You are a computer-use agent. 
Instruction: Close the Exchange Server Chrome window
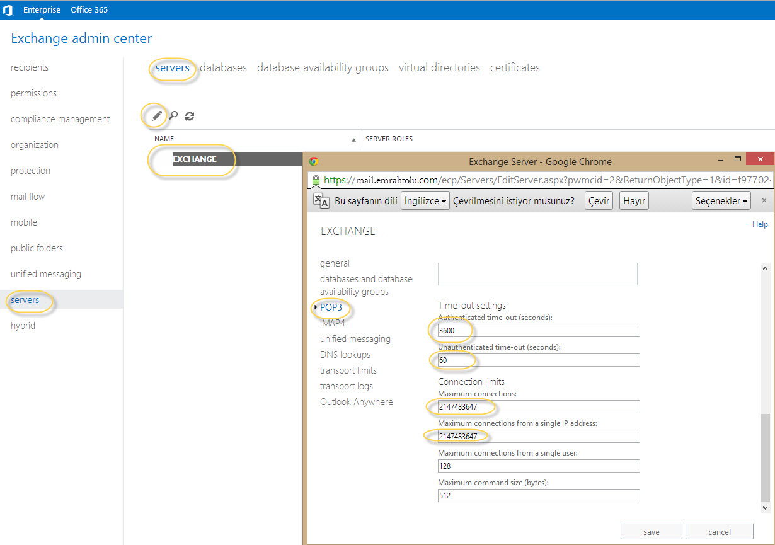760,159
